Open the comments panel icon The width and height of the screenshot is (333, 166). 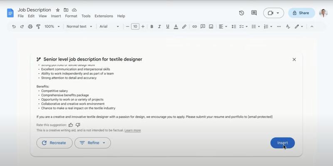tap(254, 13)
